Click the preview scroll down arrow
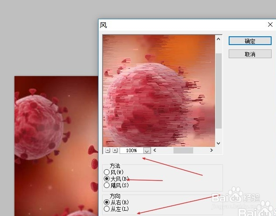This screenshot has height=216, width=276. coord(219,143)
